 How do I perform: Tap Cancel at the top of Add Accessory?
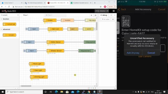coord(162,9)
